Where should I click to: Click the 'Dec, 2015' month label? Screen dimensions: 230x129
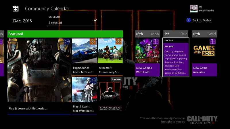coord(22,21)
